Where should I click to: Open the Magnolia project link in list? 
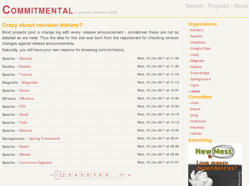29,83
